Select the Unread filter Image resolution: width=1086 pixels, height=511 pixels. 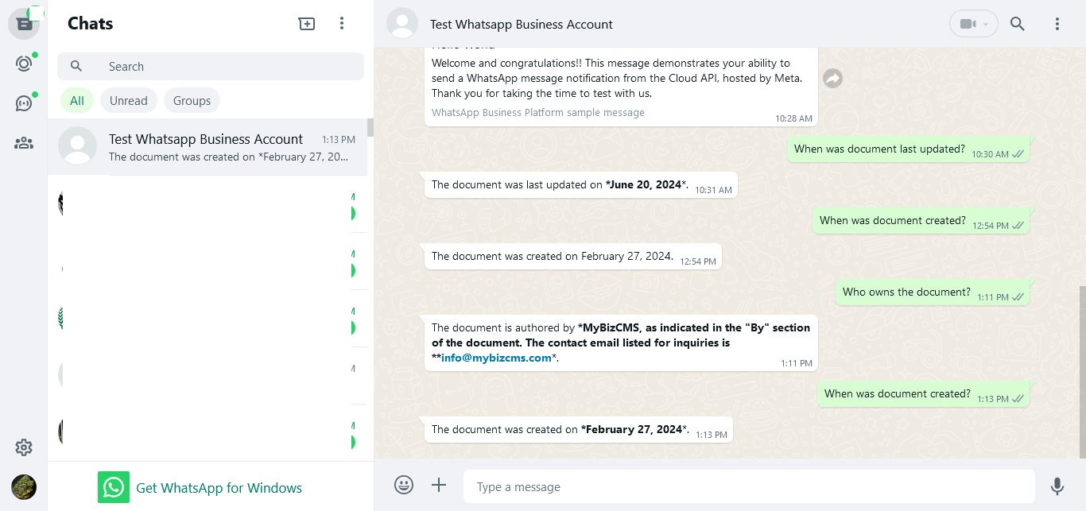(x=128, y=101)
